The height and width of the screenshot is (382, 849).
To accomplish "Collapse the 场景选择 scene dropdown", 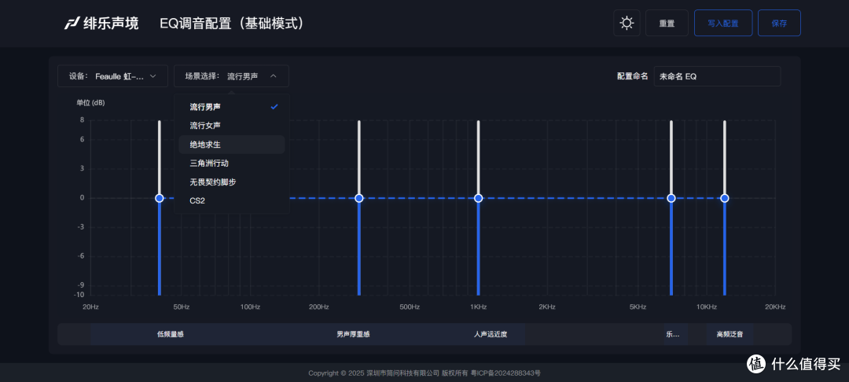I will (231, 76).
